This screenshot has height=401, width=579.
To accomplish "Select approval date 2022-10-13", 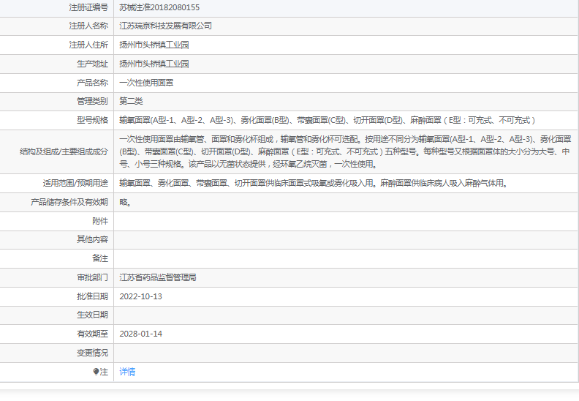I will point(140,296).
